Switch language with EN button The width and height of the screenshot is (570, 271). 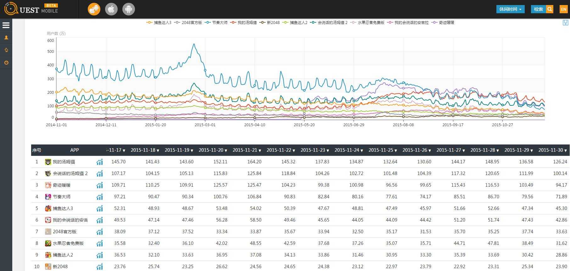click(x=563, y=9)
